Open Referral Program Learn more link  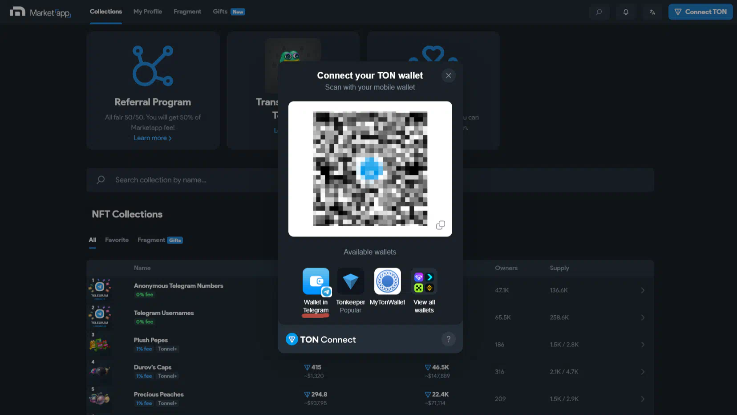point(153,138)
